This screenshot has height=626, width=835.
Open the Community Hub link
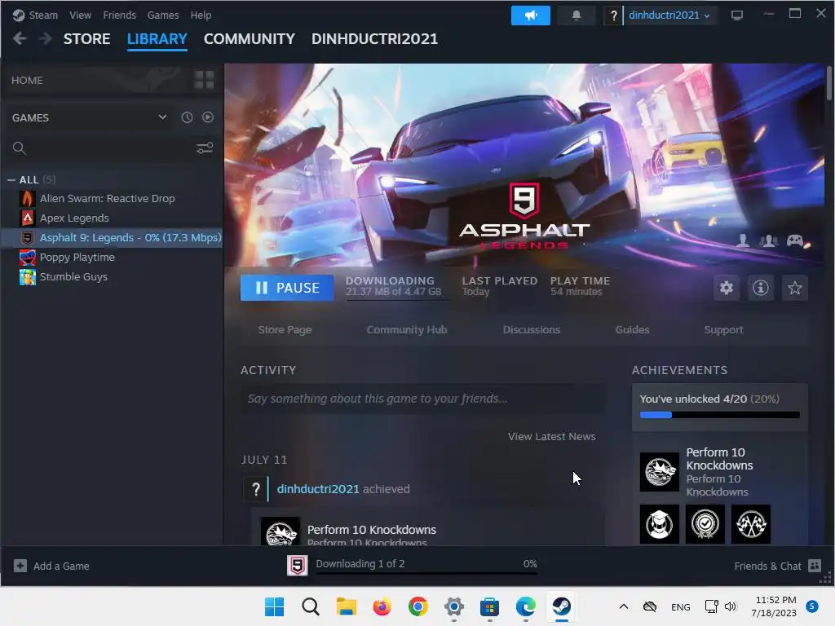[407, 330]
